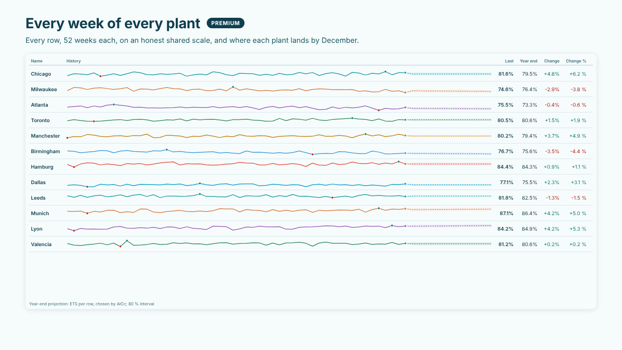Select Birmingham's Change value -3.5%
This screenshot has width=622, height=350.
552,151
